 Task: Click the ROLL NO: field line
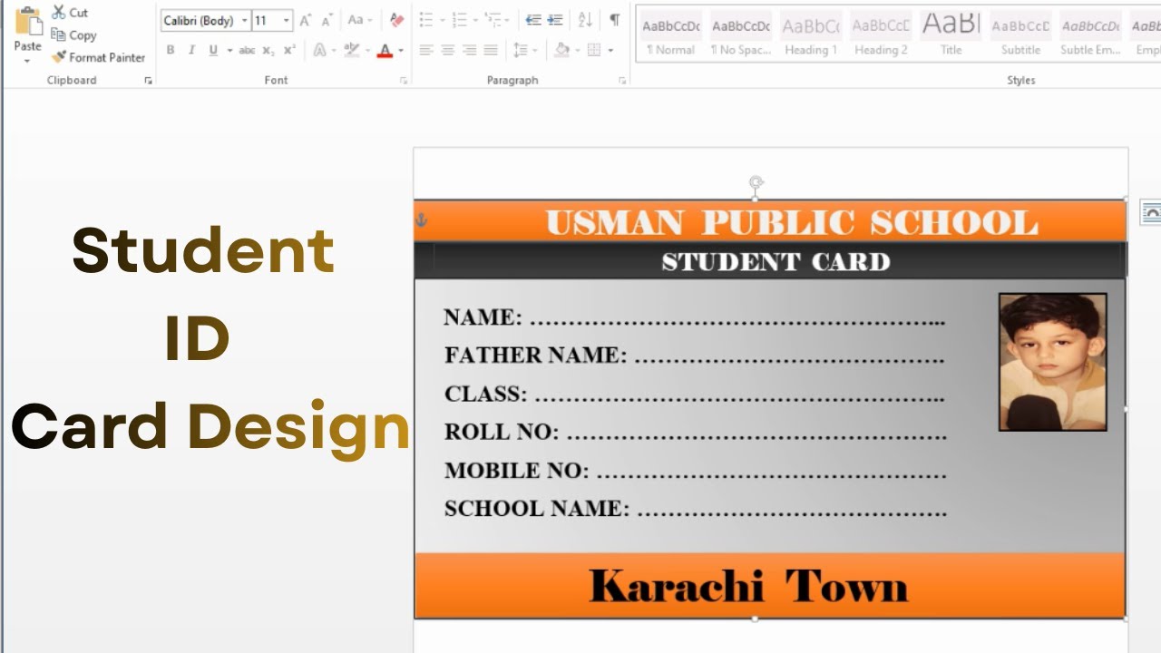(x=696, y=432)
